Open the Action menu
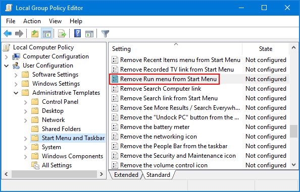This screenshot has width=300, height=192. (32, 21)
